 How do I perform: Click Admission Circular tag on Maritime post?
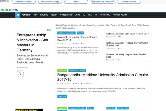[x=77, y=70]
